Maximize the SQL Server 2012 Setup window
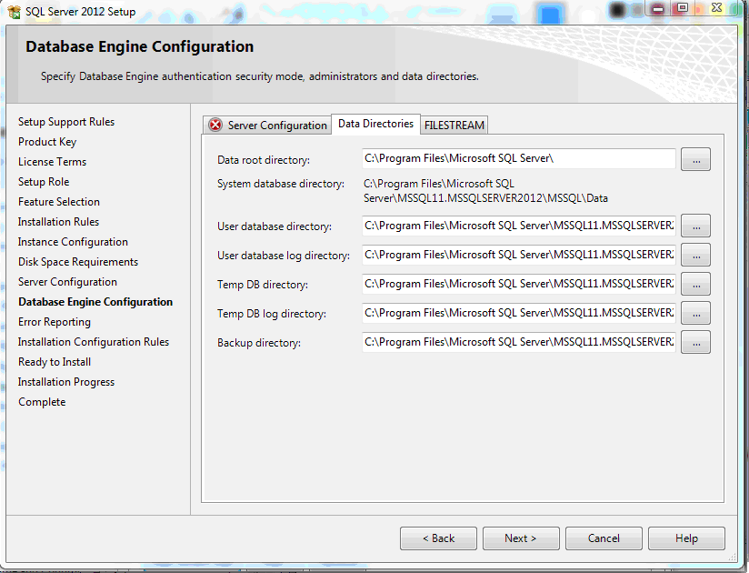This screenshot has height=573, width=749. 682,8
